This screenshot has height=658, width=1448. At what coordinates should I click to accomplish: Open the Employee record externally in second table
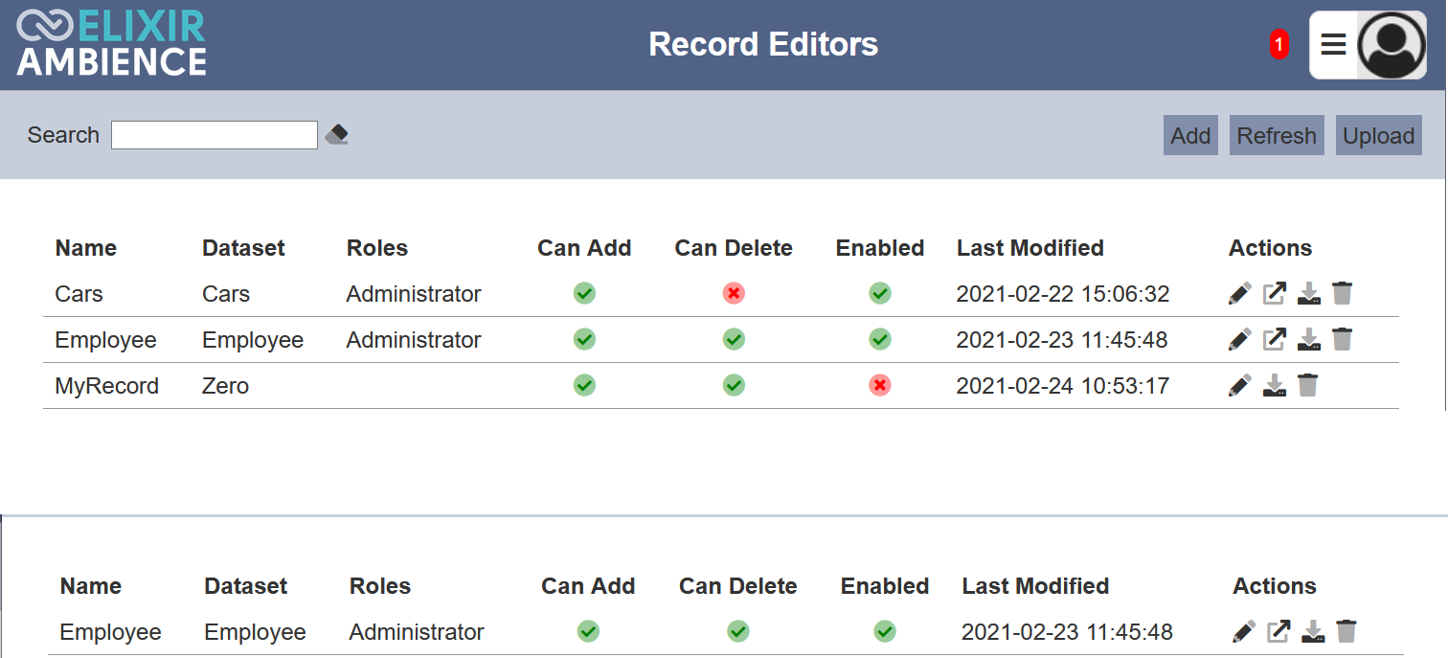coord(1278,631)
